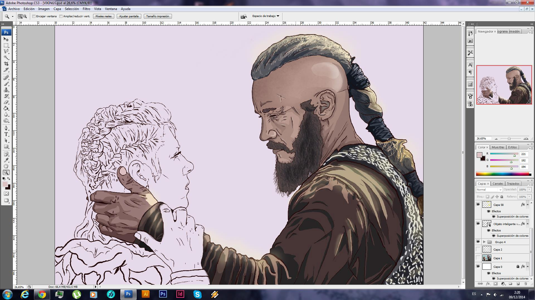Viewport: 535px width, 300px height.
Task: Select the Magic Wand tool
Action: point(6,57)
